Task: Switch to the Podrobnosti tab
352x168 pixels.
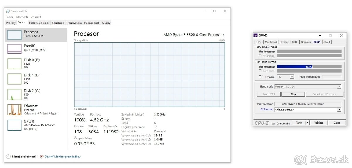Action: click(x=92, y=23)
